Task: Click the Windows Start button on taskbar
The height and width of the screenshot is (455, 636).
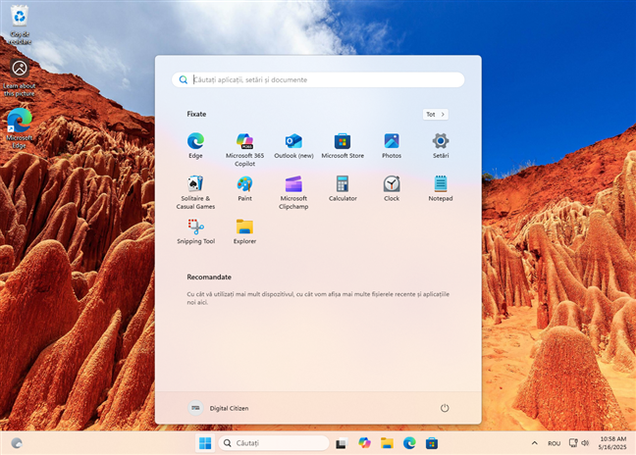Action: tap(205, 443)
